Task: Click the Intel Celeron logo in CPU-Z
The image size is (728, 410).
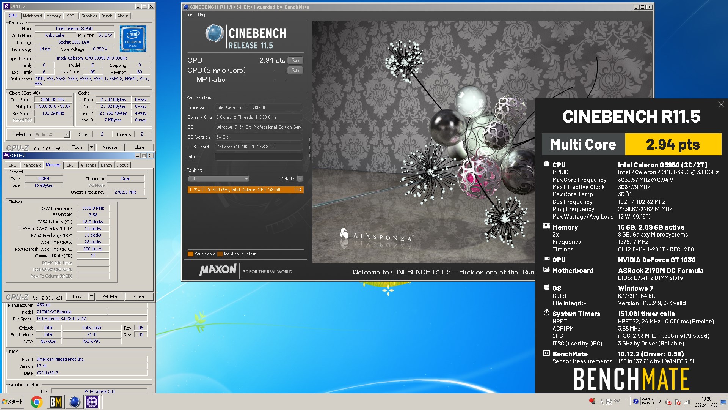Action: click(x=133, y=39)
